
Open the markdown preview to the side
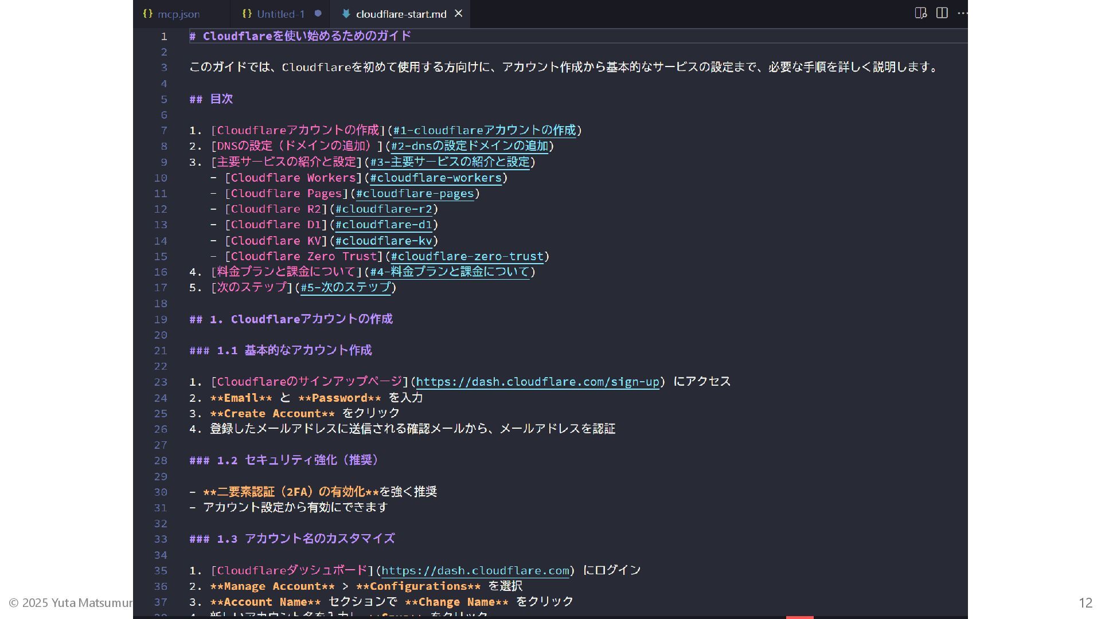[921, 13]
